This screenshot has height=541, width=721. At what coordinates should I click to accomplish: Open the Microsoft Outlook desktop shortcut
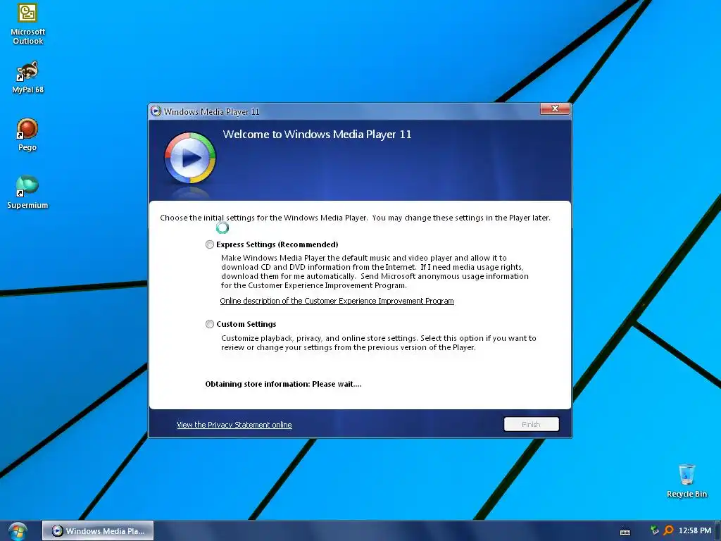pyautogui.click(x=27, y=24)
